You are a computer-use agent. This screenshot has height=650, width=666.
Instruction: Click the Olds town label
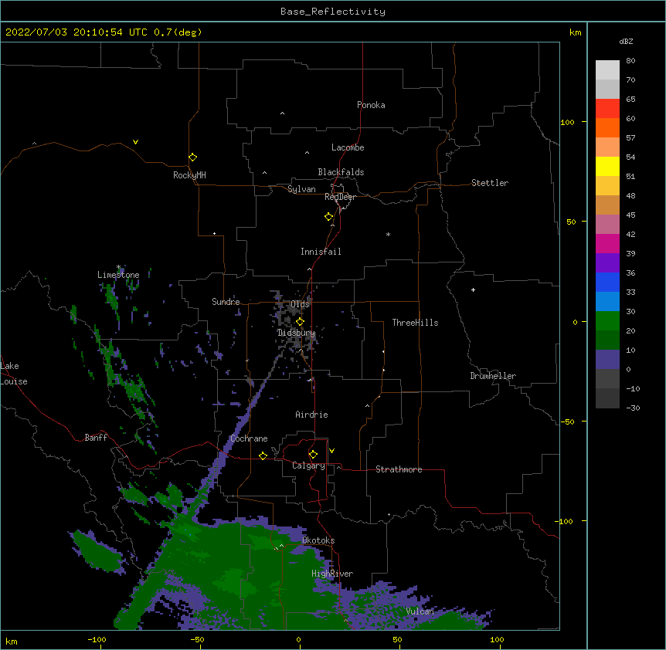[300, 304]
